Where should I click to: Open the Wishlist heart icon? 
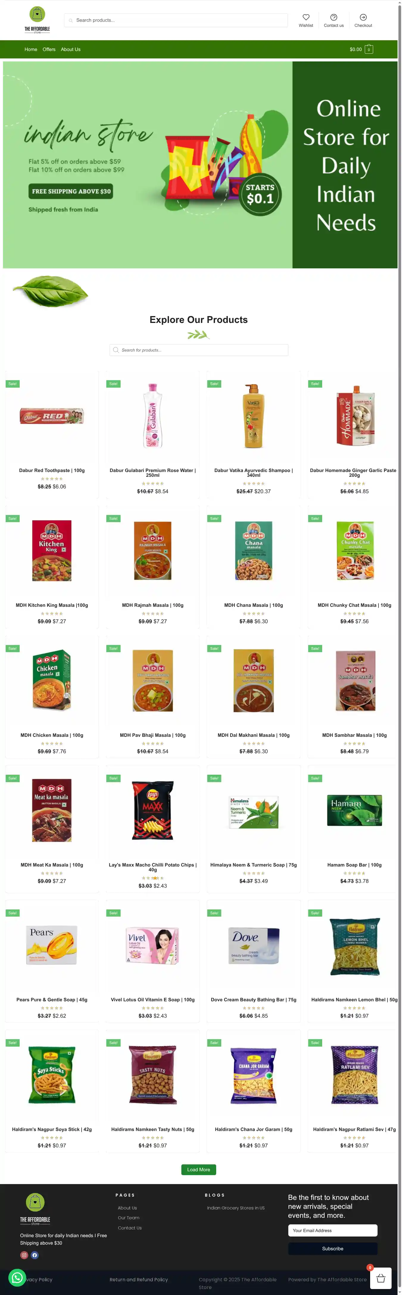[x=306, y=17]
